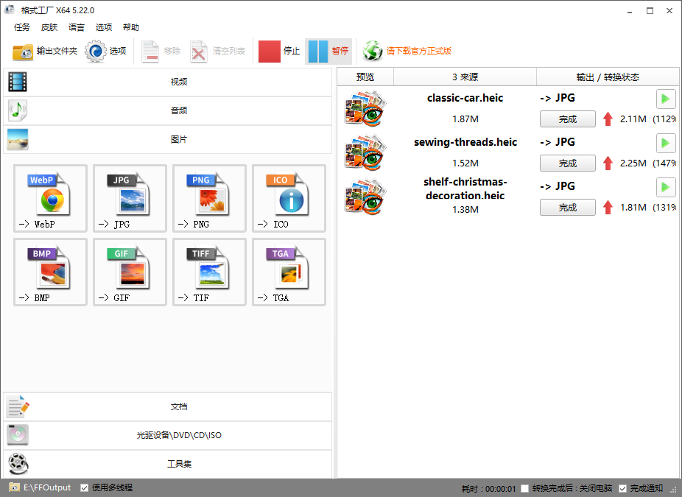Pick the TIF conversion icon
This screenshot has width=682, height=497.
pyautogui.click(x=210, y=272)
